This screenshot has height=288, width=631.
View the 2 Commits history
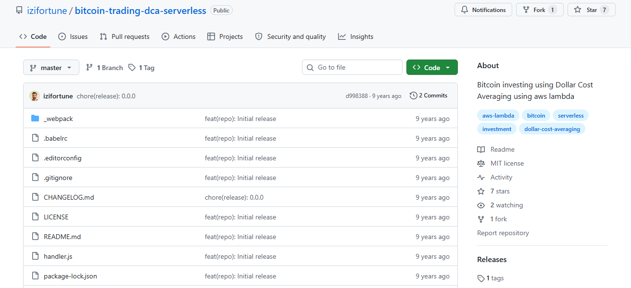[x=429, y=96]
